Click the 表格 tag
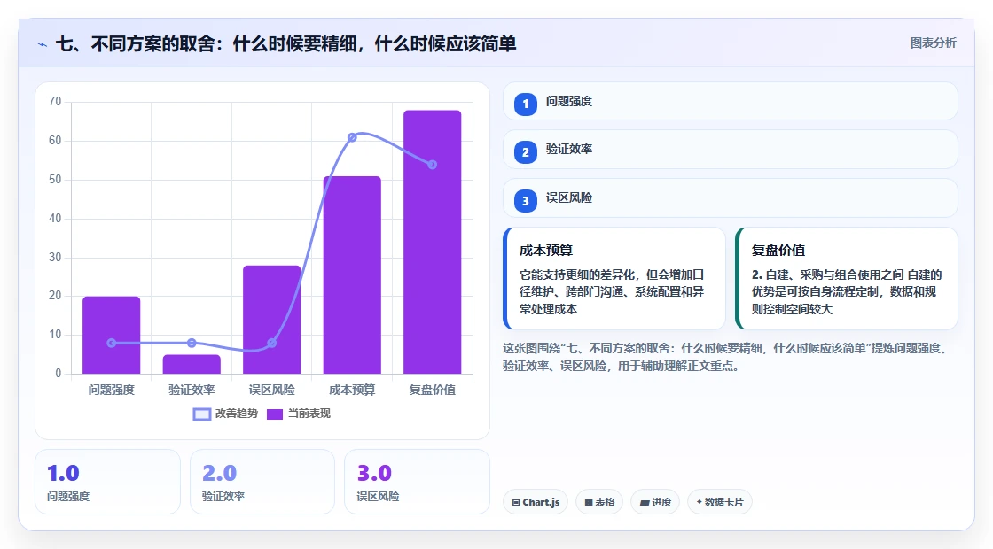Screen dimensions: 993x549 click(x=599, y=502)
